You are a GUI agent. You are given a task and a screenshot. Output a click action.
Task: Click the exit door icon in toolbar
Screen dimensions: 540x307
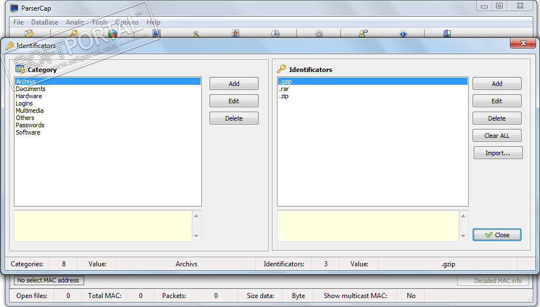pyautogui.click(x=447, y=34)
